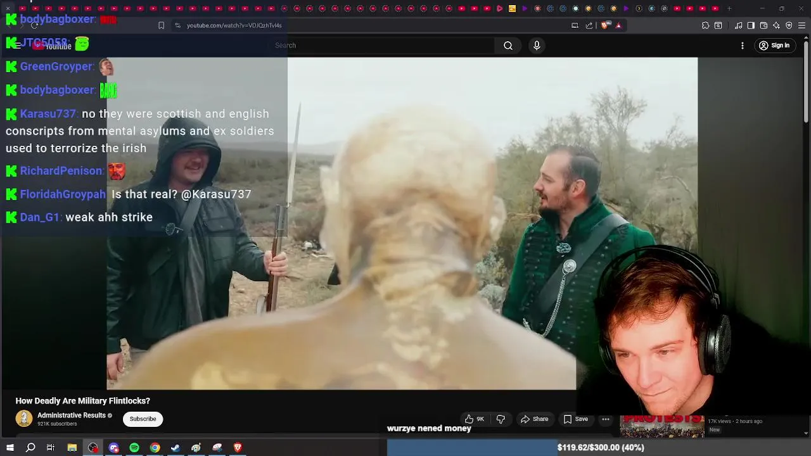Viewport: 811px width, 456px height.
Task: Open more actions menu beside Save
Action: tap(606, 419)
